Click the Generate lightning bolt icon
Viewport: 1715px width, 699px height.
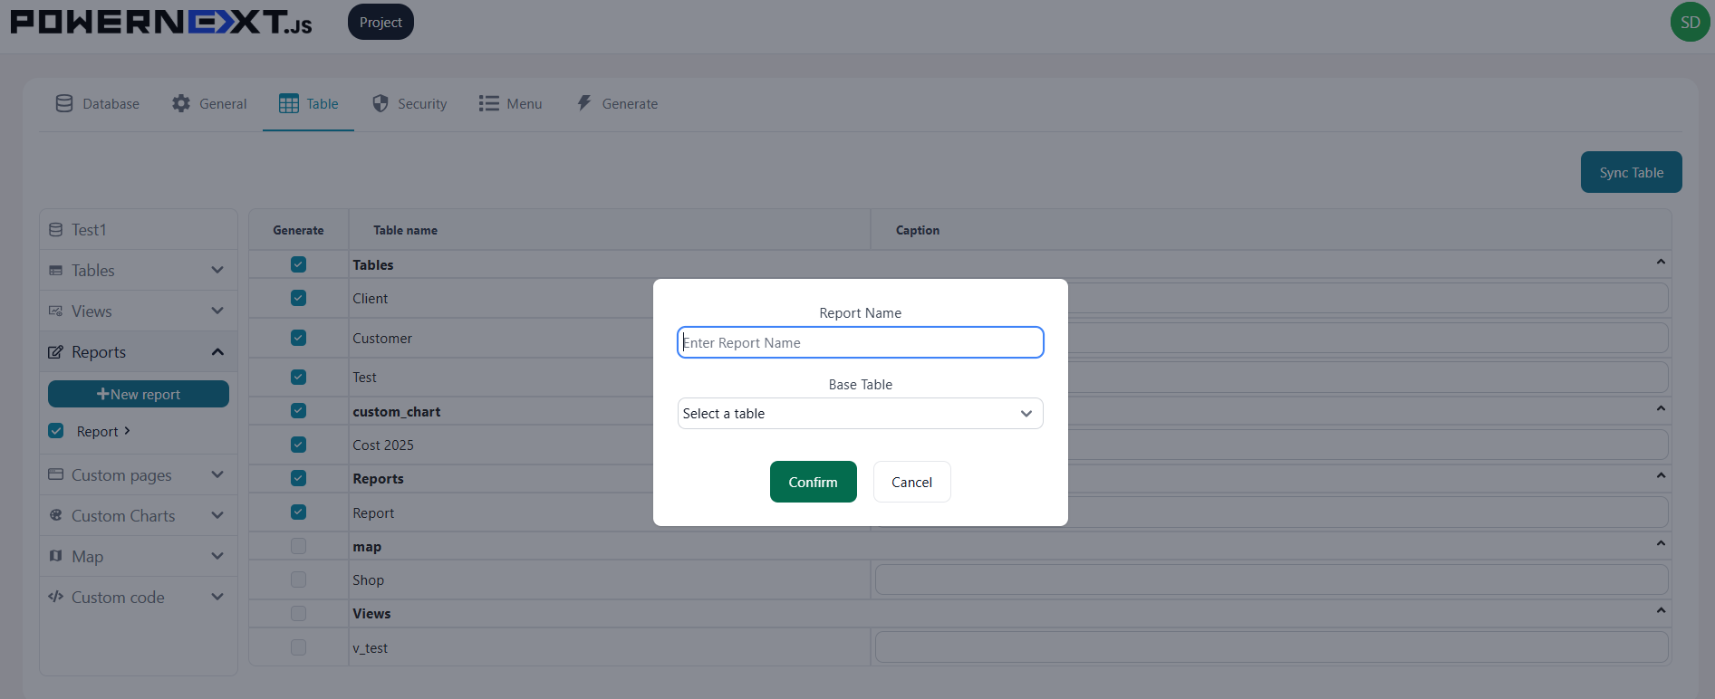coord(584,103)
